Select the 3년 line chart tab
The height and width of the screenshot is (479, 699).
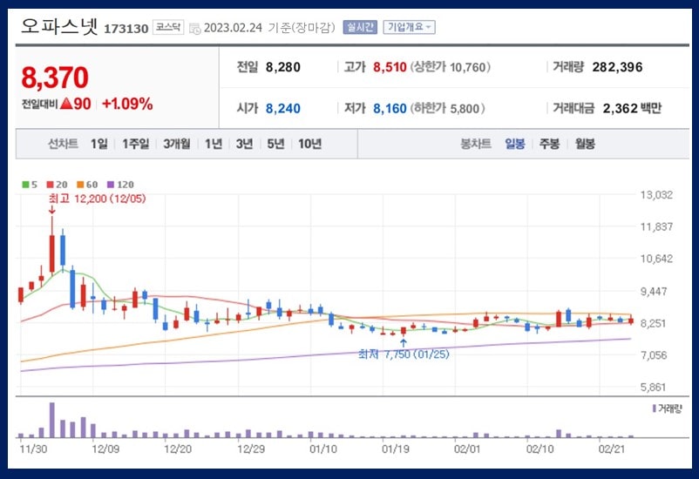pos(244,144)
